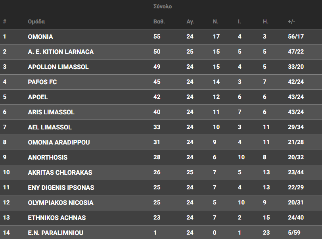Select APOLLON LIMASSOL in the standings
This screenshot has width=322, height=239.
pyautogui.click(x=58, y=67)
